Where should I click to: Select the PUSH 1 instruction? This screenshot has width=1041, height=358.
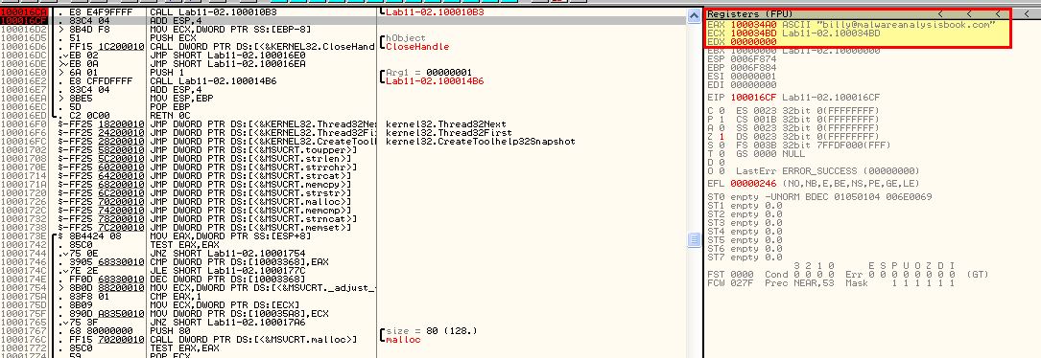point(167,73)
